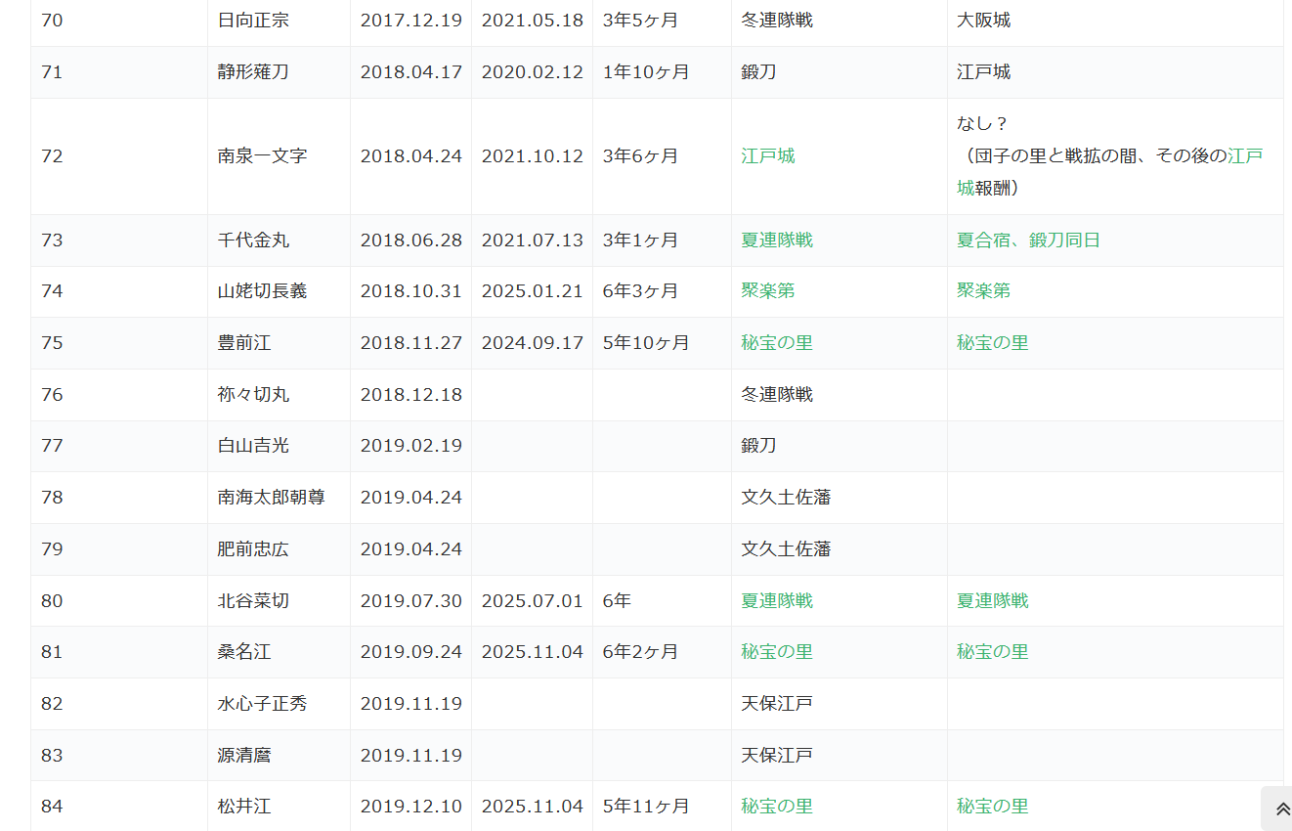Viewport: 1292px width, 831px height.
Task: Click the scroll-to-top double chevron button
Action: [1282, 809]
